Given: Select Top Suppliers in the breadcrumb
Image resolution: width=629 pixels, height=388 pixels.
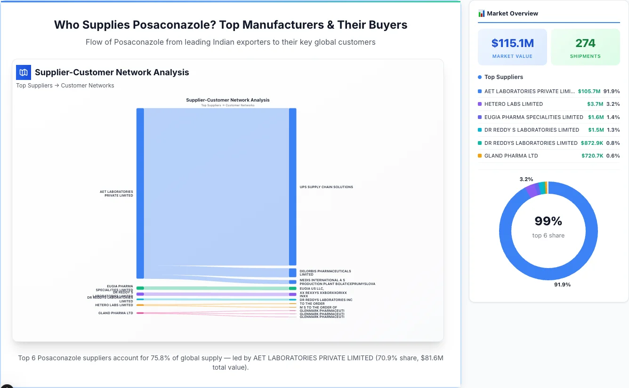Looking at the screenshot, I should (34, 85).
